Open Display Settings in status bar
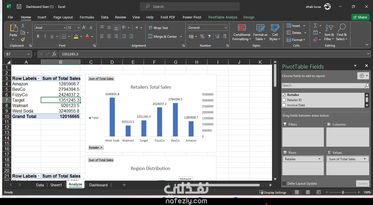The width and height of the screenshot is (373, 205). point(273,193)
